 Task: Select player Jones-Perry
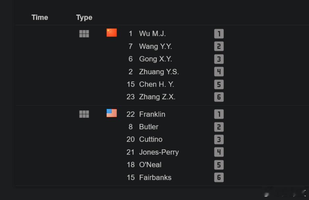point(159,152)
